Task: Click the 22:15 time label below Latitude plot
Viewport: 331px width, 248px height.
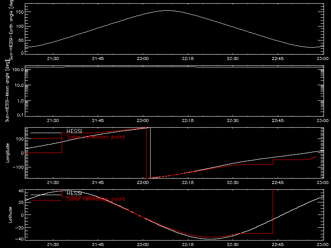Action: coord(188,245)
